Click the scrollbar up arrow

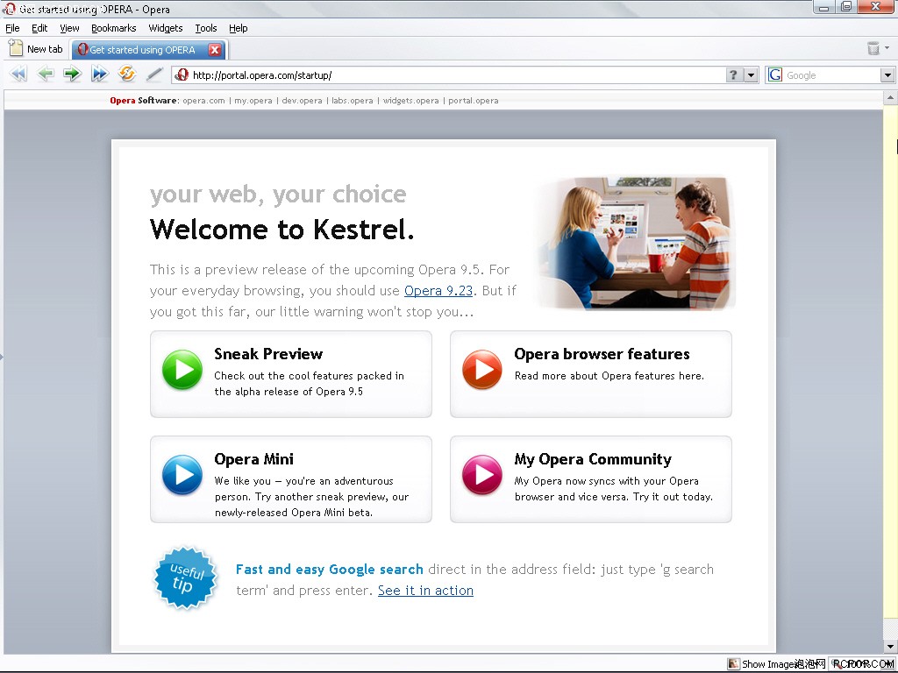[x=890, y=98]
